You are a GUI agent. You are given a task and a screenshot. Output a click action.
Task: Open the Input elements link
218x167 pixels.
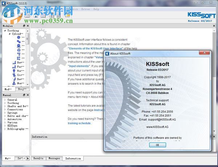79,66
